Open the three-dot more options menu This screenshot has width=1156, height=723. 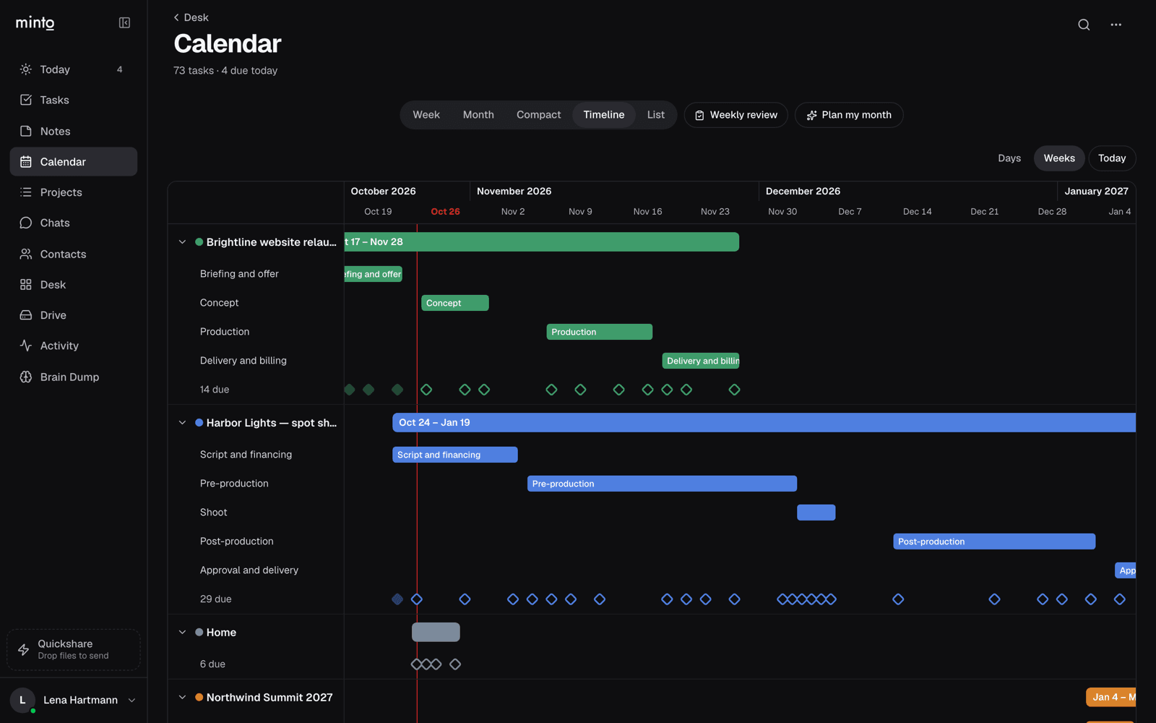click(1116, 25)
